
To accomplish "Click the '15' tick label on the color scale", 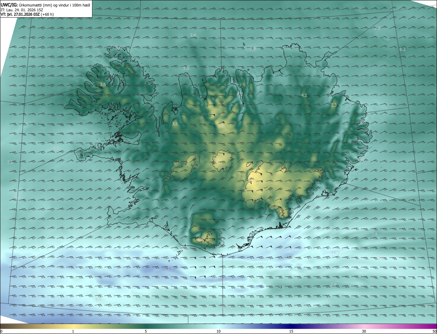I will (x=291, y=332).
